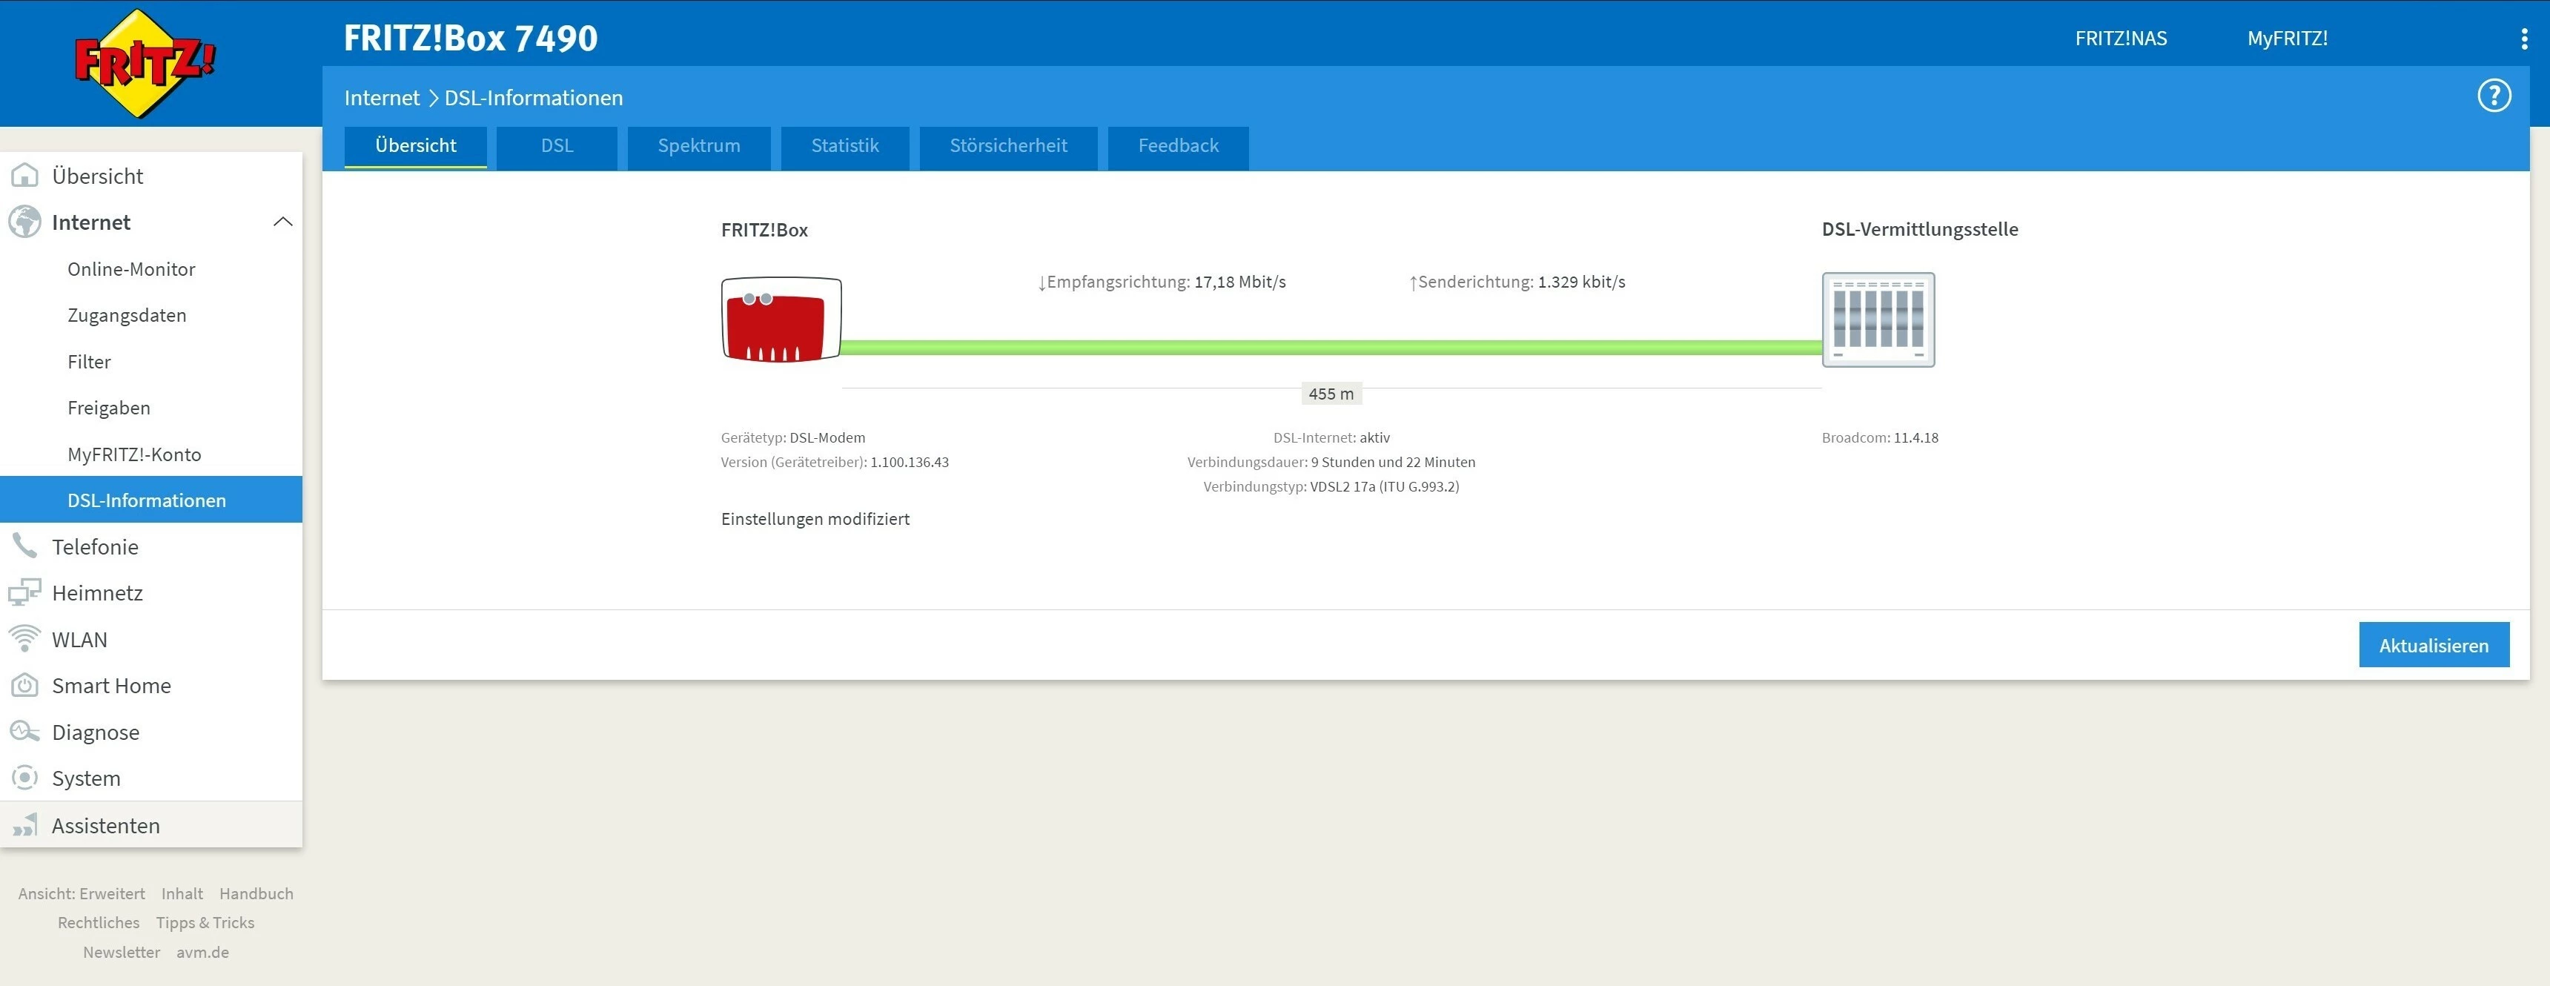Select the Statistik tab

[x=844, y=147]
